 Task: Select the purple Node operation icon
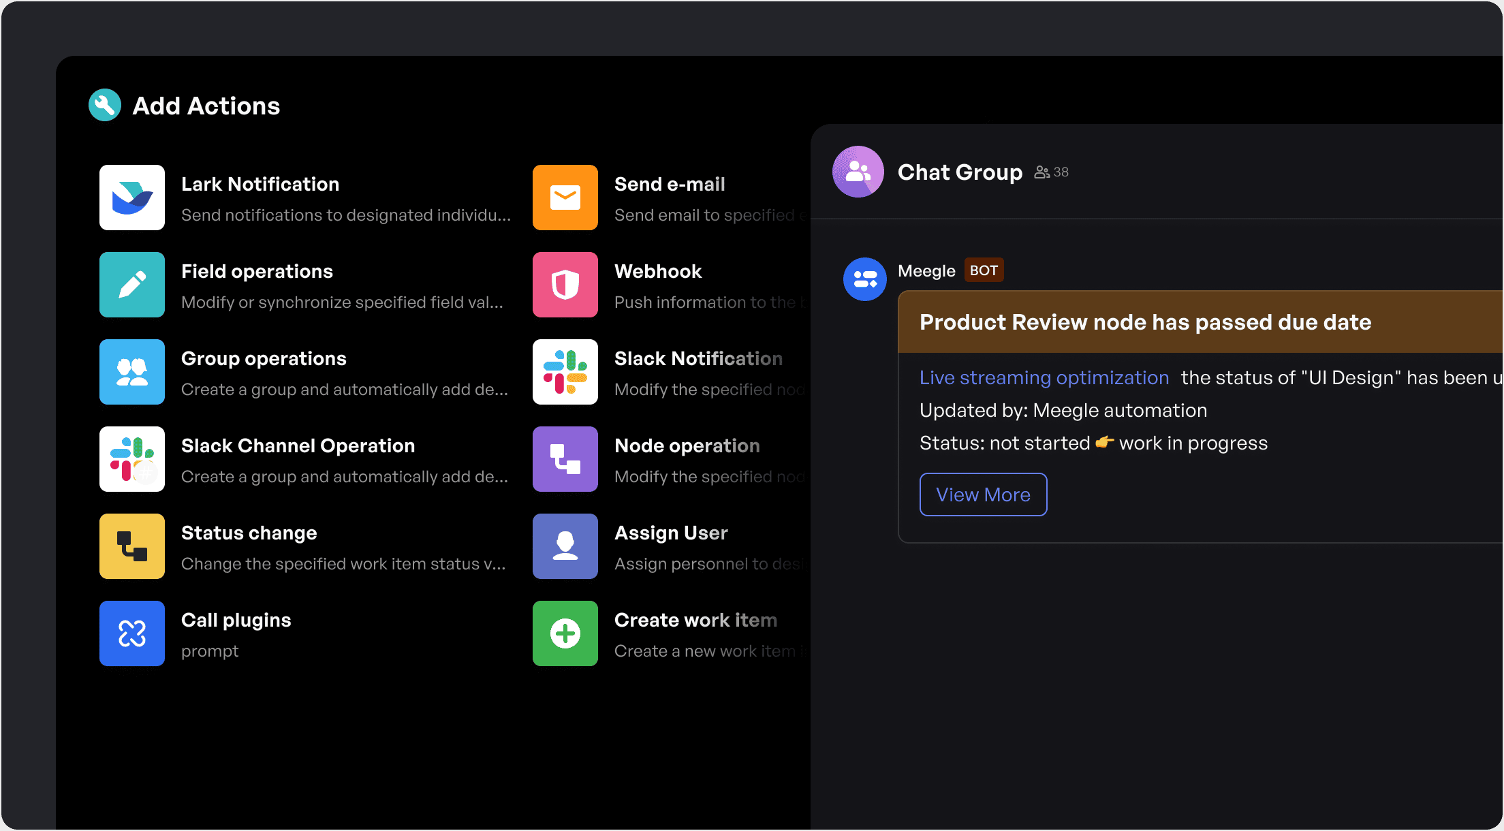tap(565, 459)
